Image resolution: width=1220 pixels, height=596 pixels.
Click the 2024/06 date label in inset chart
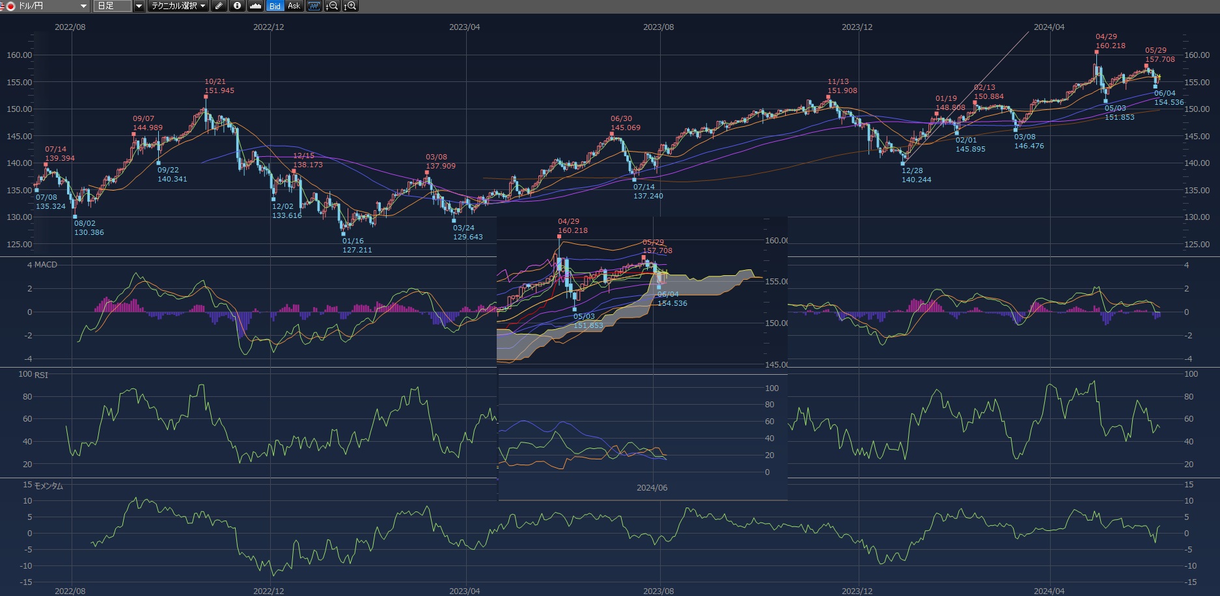coord(652,488)
